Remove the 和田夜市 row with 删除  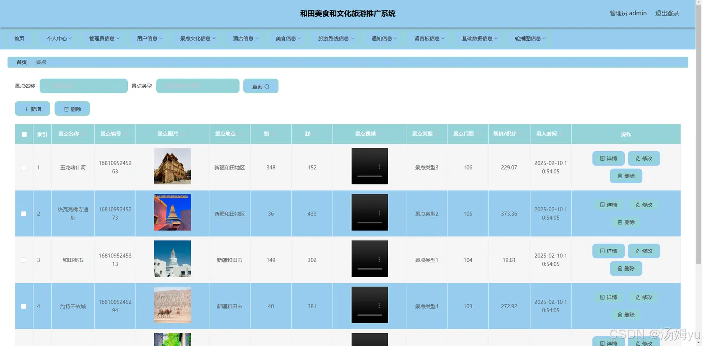tap(626, 268)
